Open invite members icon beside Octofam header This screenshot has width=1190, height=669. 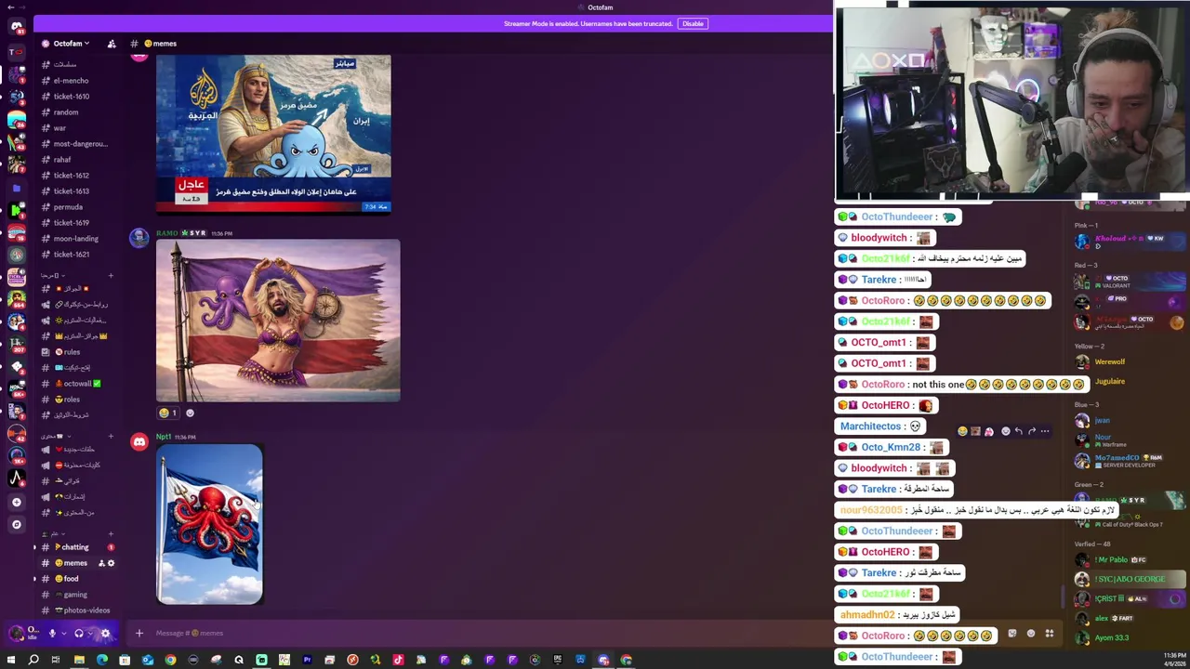pos(112,44)
